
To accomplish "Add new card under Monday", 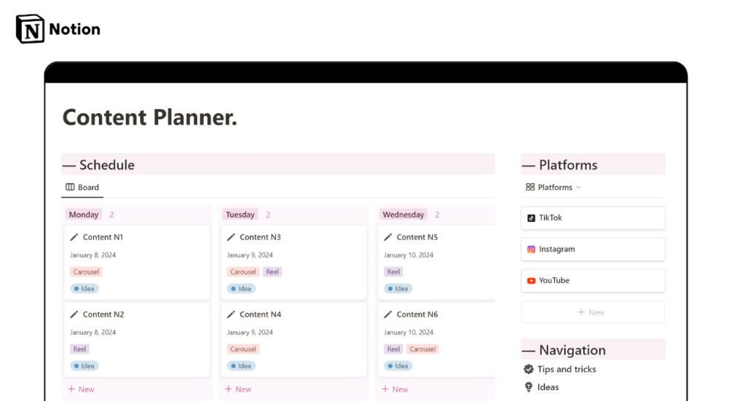I will pos(82,389).
